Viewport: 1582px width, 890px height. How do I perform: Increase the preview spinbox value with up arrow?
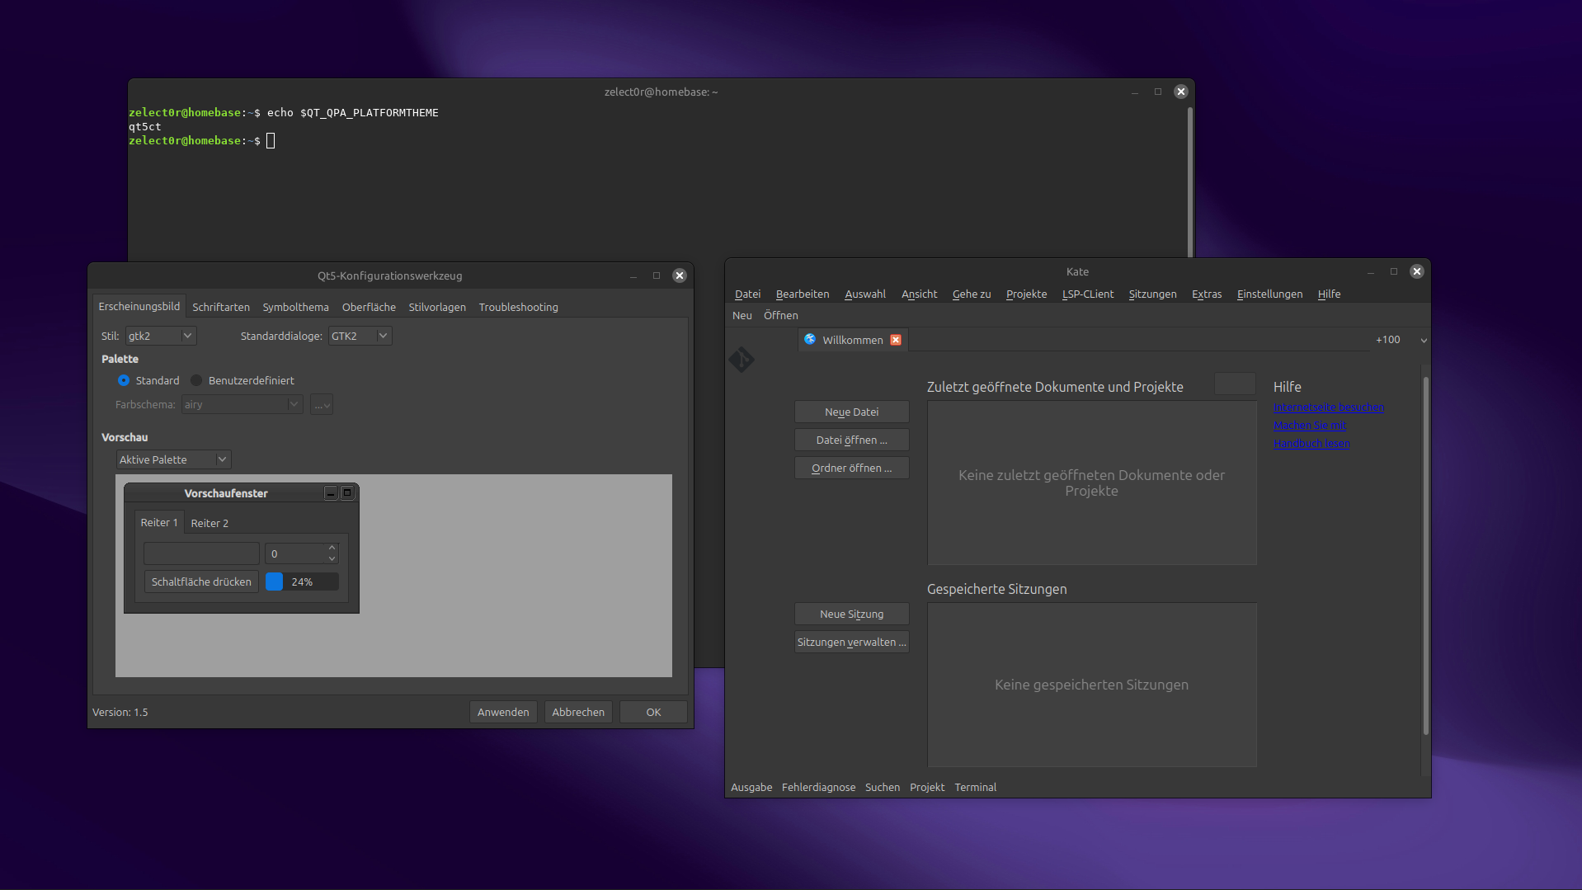332,548
